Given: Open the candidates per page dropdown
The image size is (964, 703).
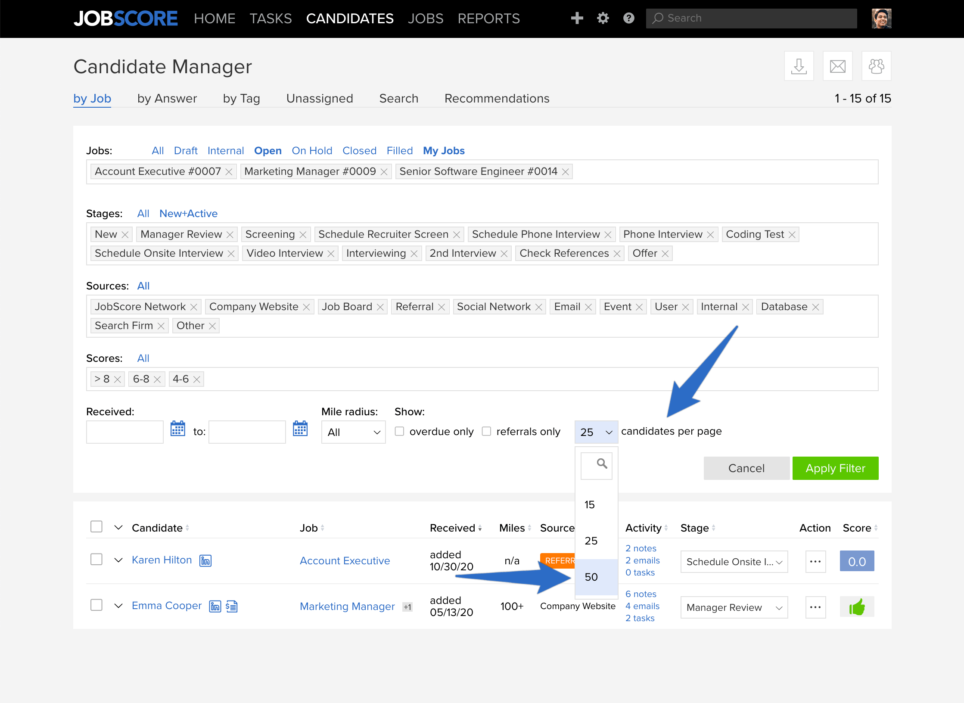Looking at the screenshot, I should click(596, 432).
